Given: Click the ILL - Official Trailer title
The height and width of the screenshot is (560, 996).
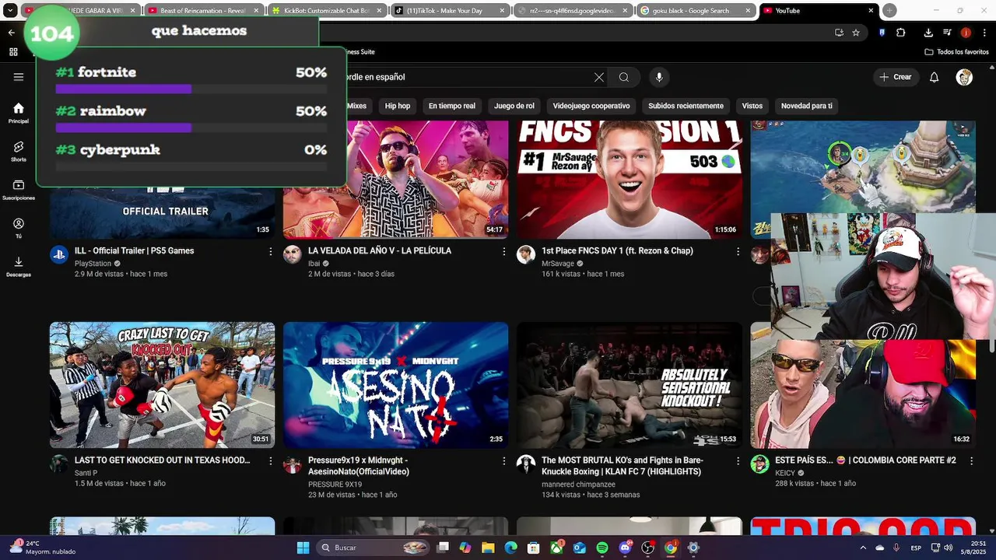Looking at the screenshot, I should (x=134, y=251).
